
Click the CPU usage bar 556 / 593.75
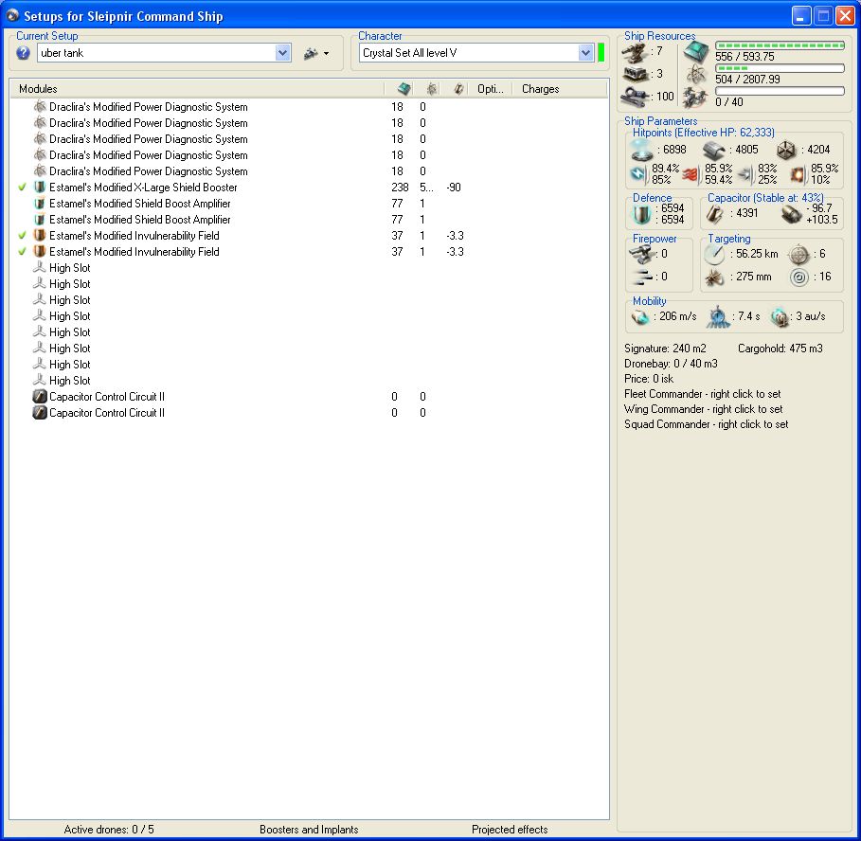(780, 45)
